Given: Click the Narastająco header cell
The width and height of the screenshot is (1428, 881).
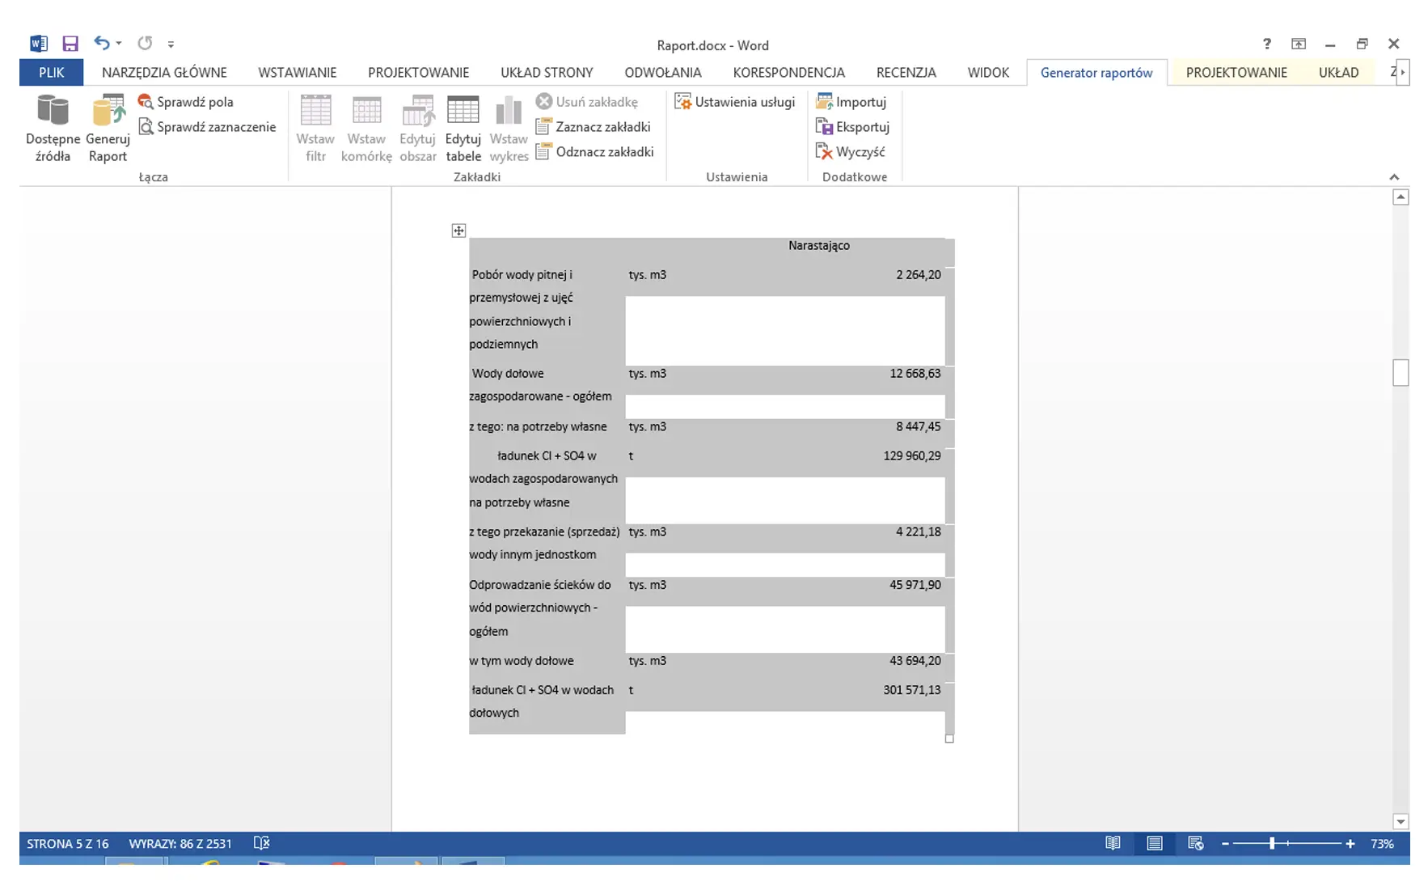Looking at the screenshot, I should pos(818,245).
